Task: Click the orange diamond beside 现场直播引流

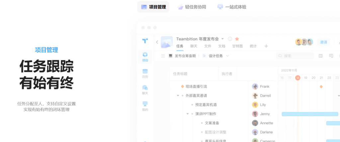Action: pos(182,87)
